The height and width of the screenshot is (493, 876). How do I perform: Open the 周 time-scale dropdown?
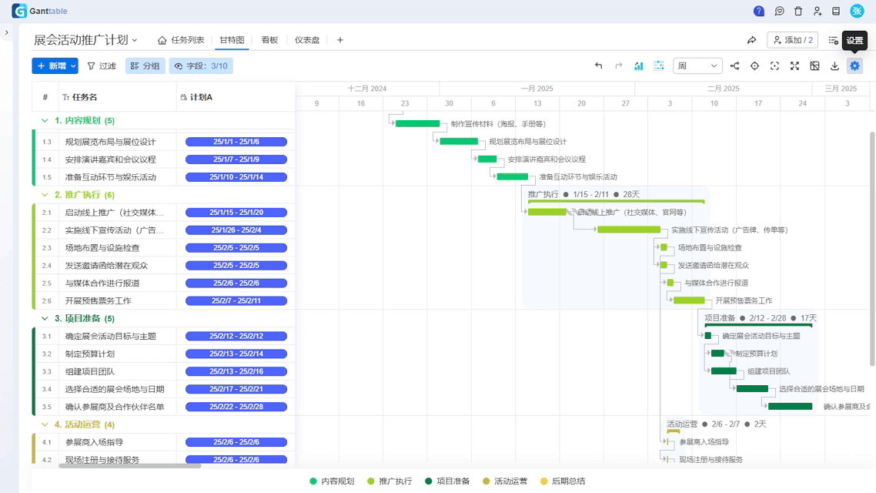tap(697, 65)
